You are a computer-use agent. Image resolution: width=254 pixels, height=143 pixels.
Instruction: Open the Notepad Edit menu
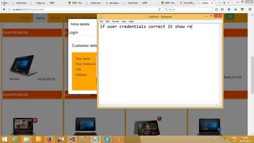point(107,21)
